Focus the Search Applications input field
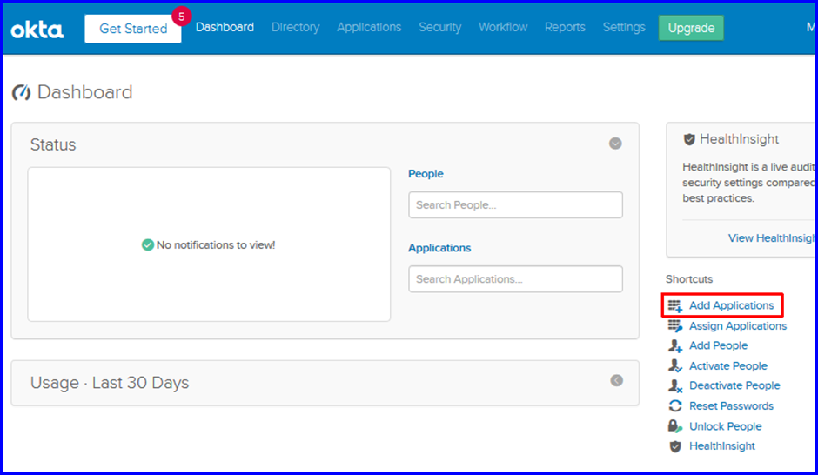 coord(515,279)
